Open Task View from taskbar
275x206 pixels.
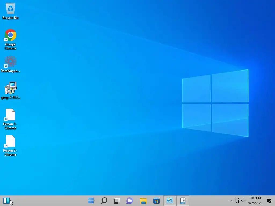tap(117, 201)
